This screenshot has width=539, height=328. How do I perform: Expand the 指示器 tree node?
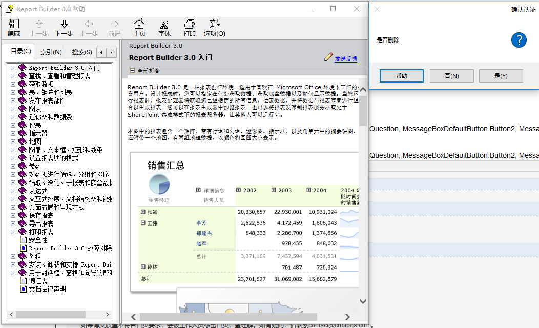[13, 133]
